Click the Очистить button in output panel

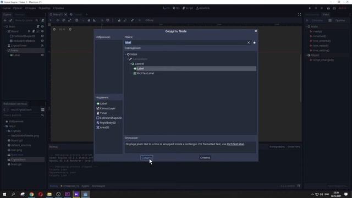coord(294,147)
